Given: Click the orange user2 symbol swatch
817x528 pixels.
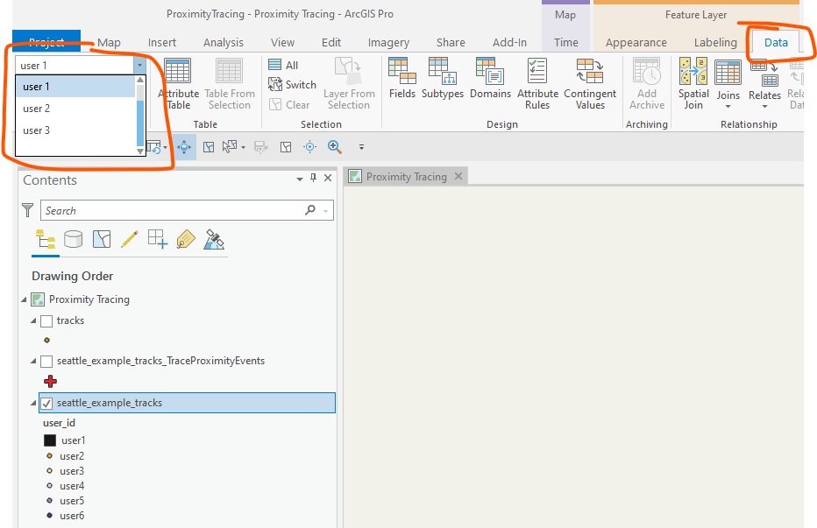Looking at the screenshot, I should pyautogui.click(x=49, y=456).
